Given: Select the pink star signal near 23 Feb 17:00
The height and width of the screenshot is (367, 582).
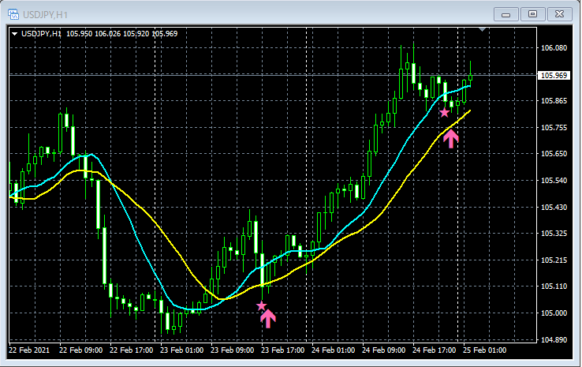Looking at the screenshot, I should (261, 305).
